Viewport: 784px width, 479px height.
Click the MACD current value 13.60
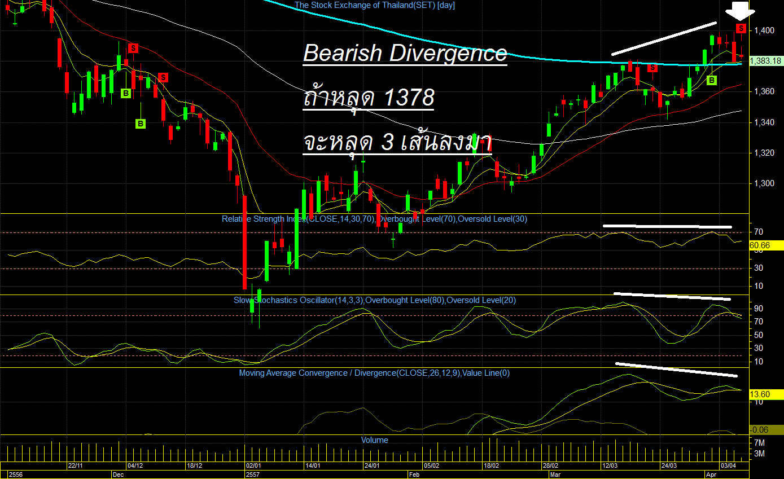[767, 394]
